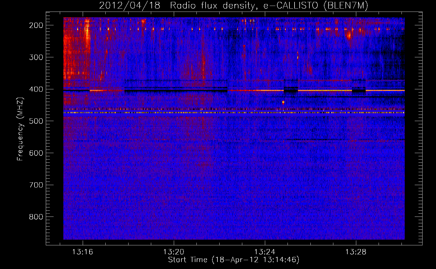Click the Start Time (18-Apr-12 13:14:46) label
Viewport: 436px width, 269px height.
(234, 260)
